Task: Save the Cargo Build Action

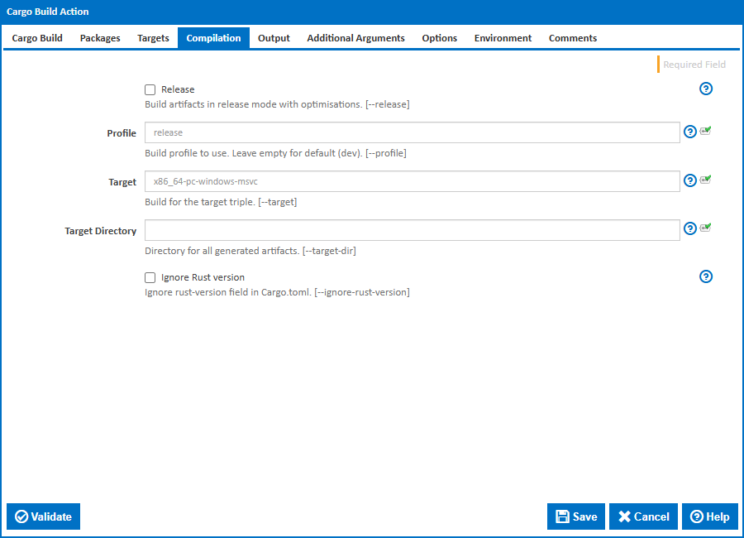Action: 576,516
